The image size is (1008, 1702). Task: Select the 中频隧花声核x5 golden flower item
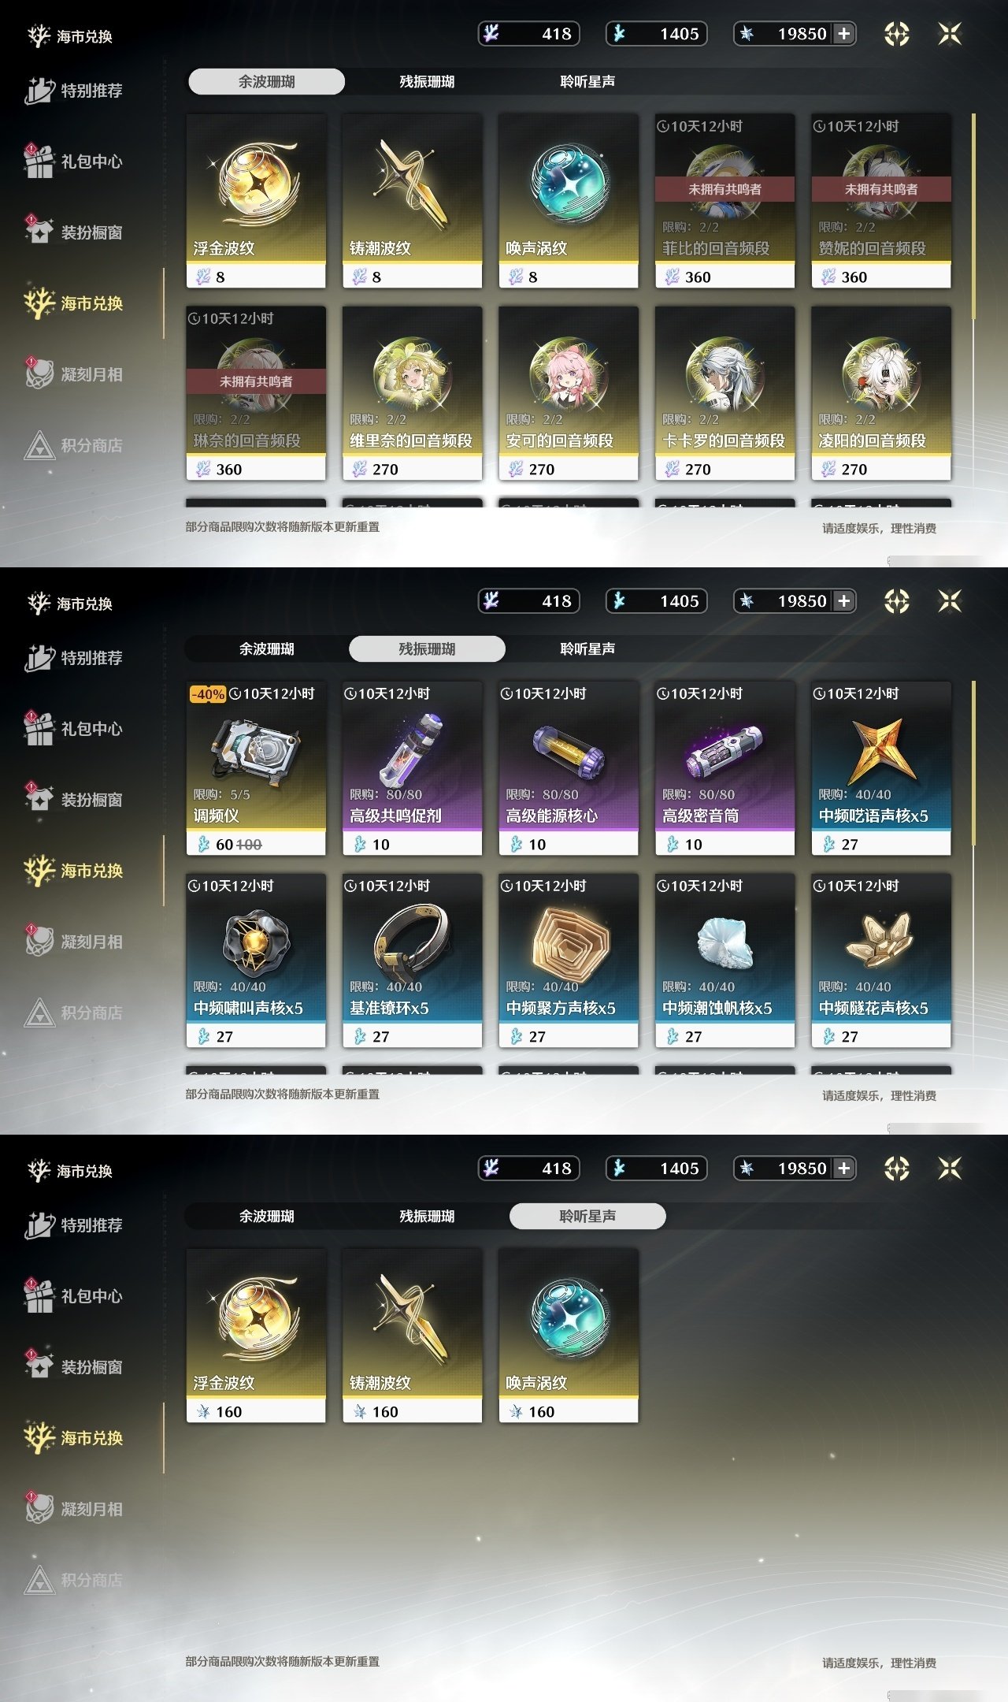[x=881, y=961]
